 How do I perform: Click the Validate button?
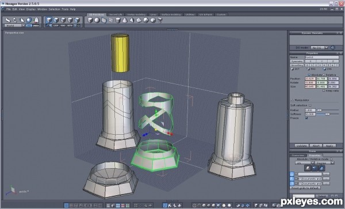pyautogui.click(x=302, y=146)
